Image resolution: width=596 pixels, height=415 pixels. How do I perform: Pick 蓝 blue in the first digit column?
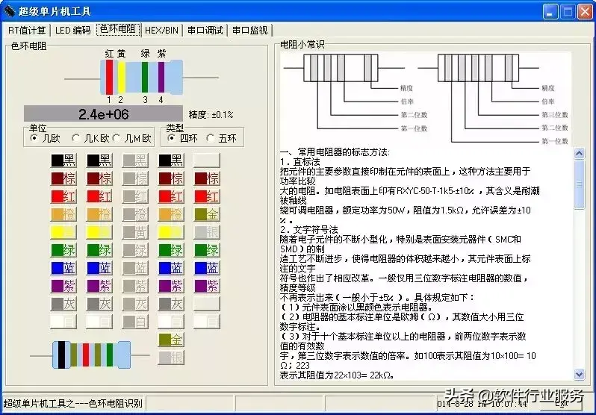click(x=63, y=268)
